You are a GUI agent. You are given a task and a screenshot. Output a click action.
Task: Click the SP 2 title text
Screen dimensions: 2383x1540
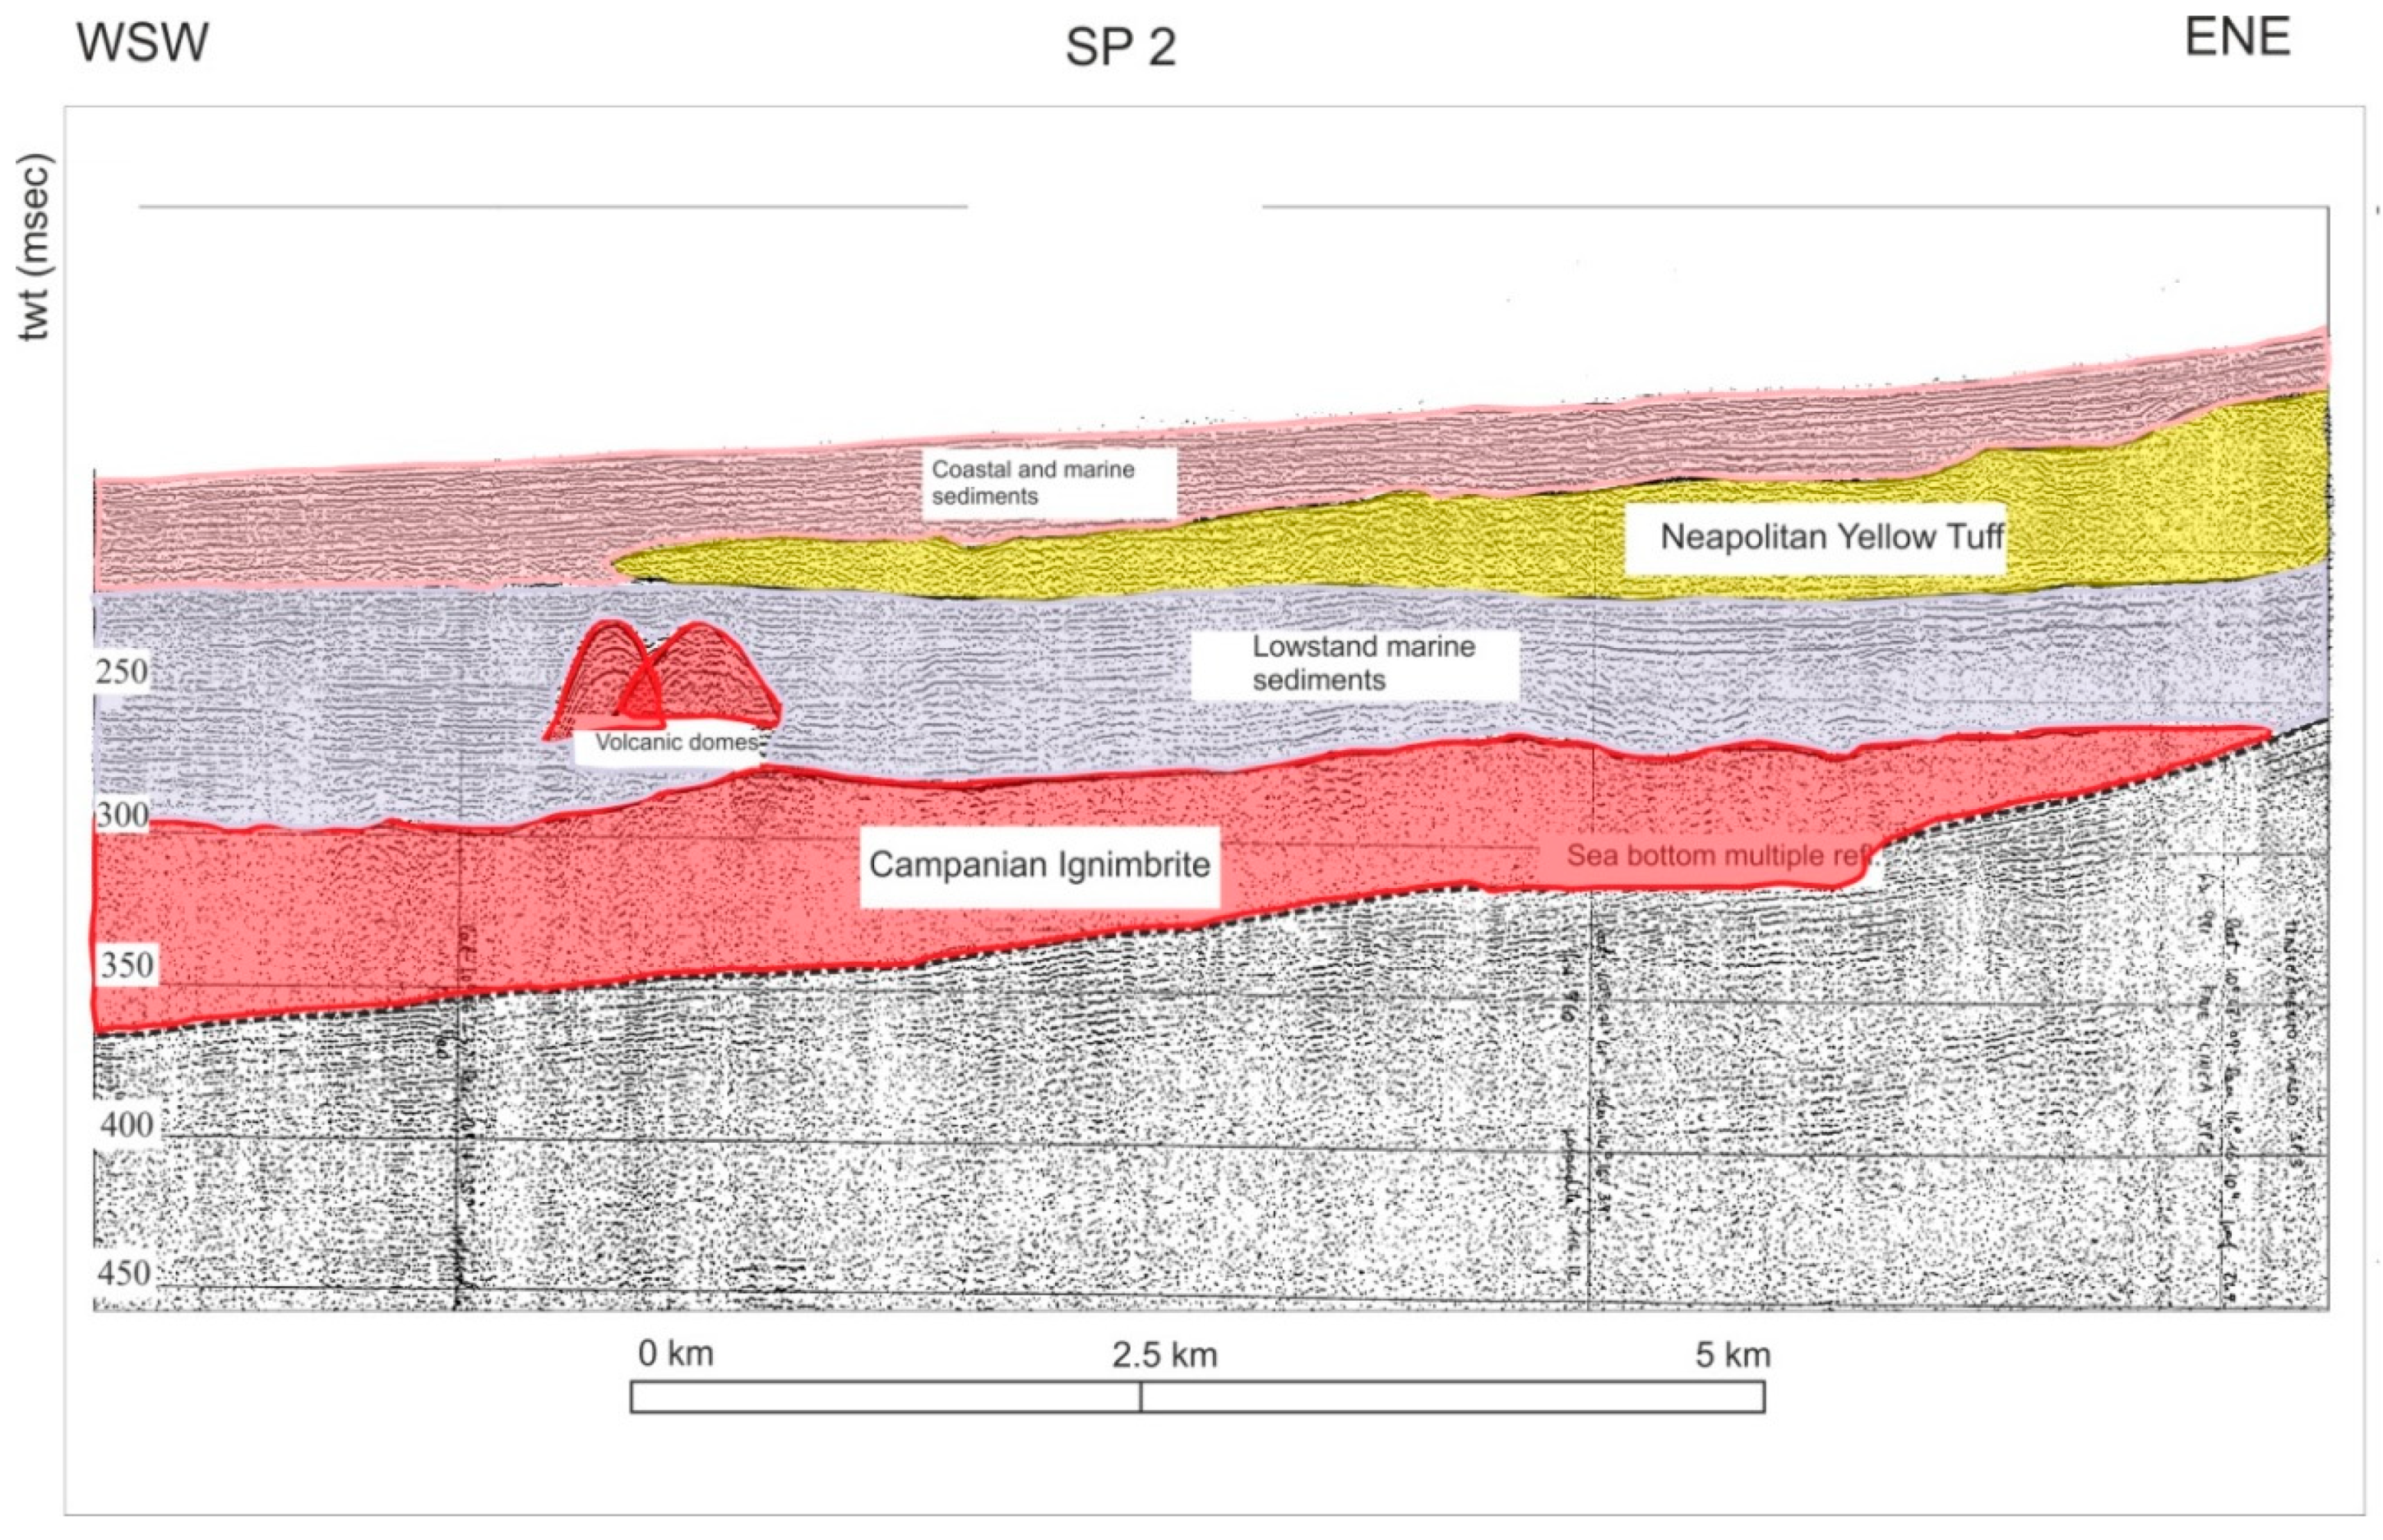point(1119,47)
